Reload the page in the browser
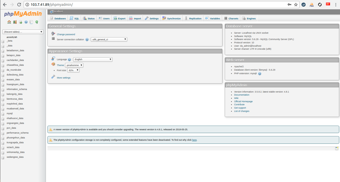The image size is (340, 182). click(19, 5)
